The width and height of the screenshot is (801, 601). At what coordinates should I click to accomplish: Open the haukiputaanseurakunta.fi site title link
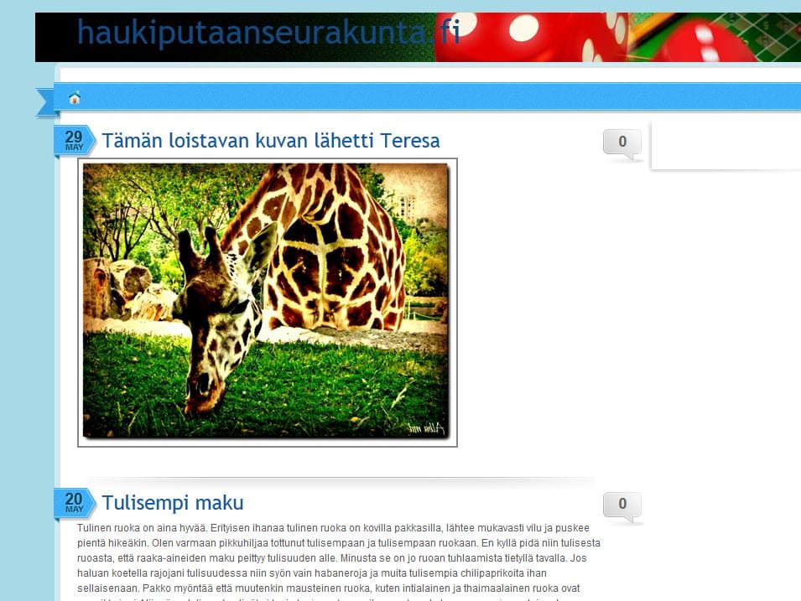tap(268, 32)
